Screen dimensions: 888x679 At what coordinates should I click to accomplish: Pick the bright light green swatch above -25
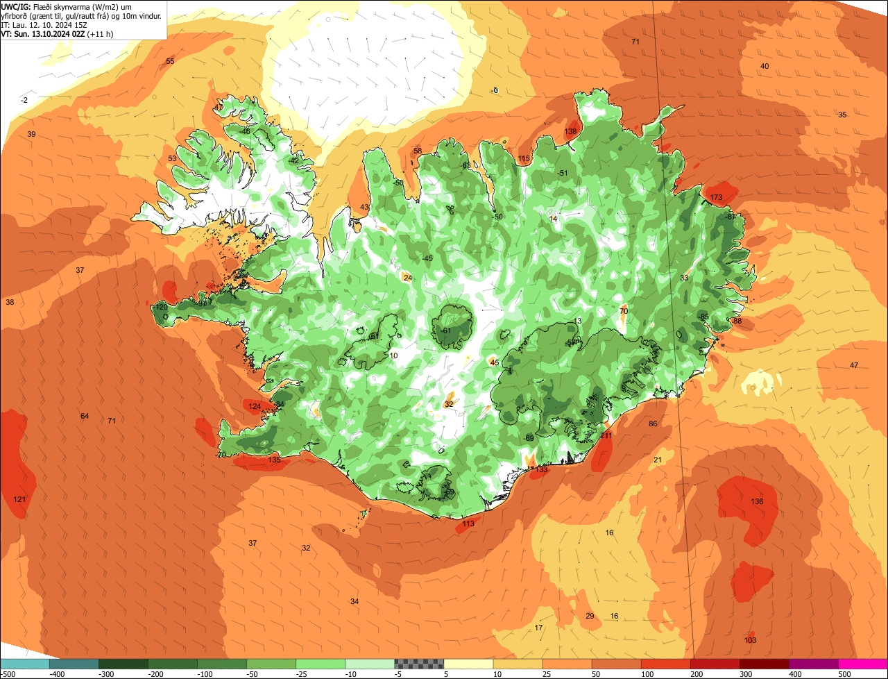[x=320, y=664]
